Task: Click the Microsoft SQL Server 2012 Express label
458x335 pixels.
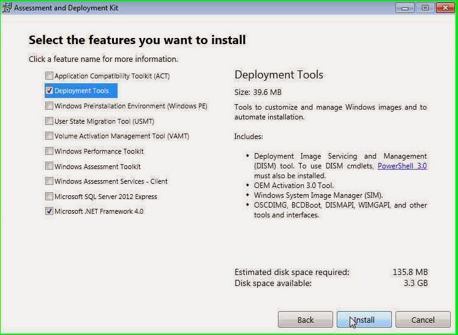Action: tap(106, 197)
